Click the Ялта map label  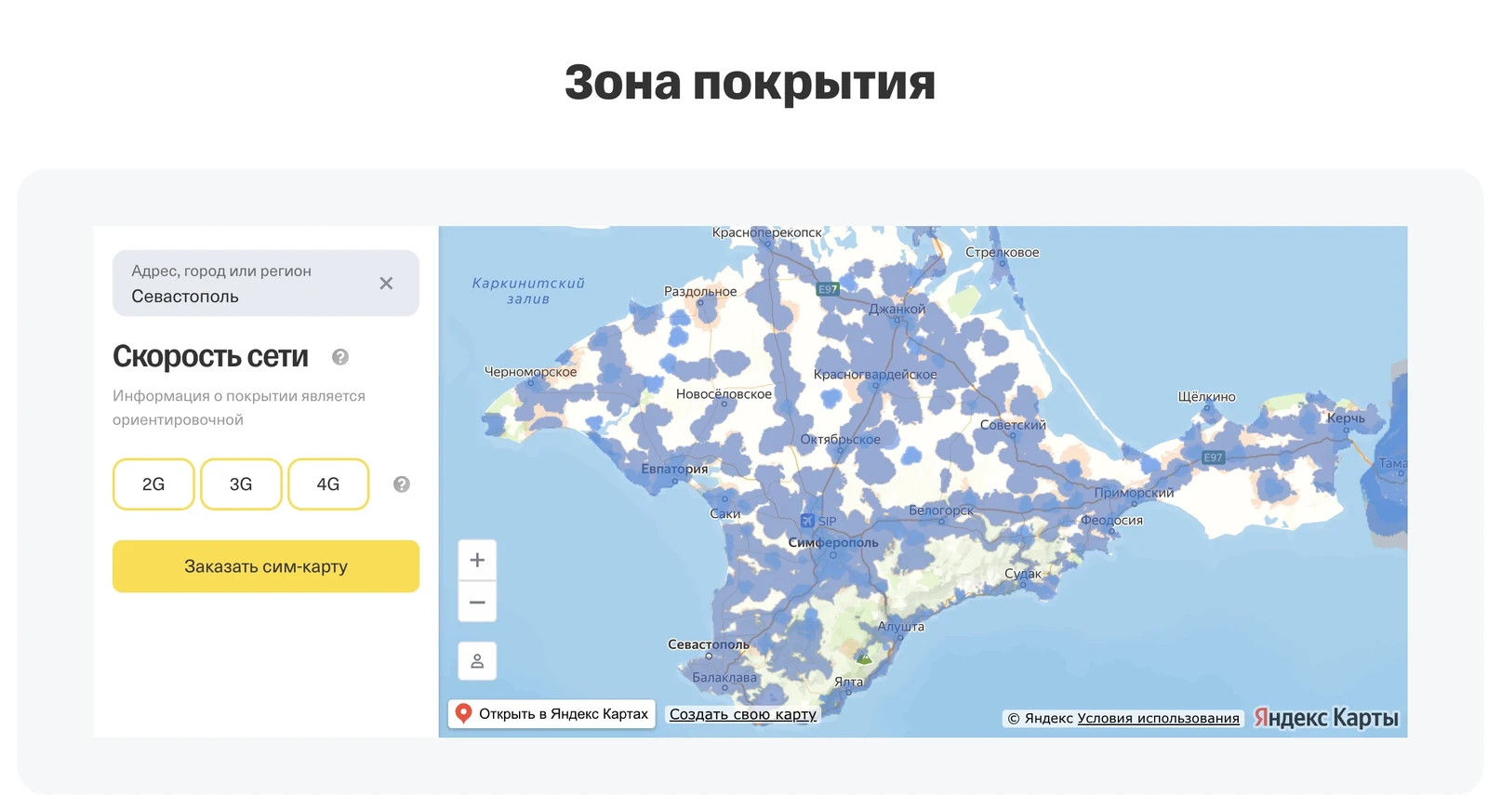[x=848, y=682]
